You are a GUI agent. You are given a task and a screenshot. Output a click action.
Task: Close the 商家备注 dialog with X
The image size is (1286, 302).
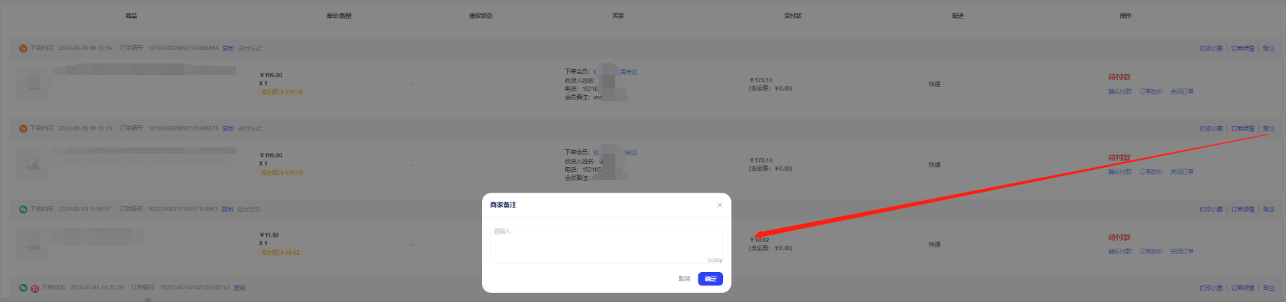719,205
